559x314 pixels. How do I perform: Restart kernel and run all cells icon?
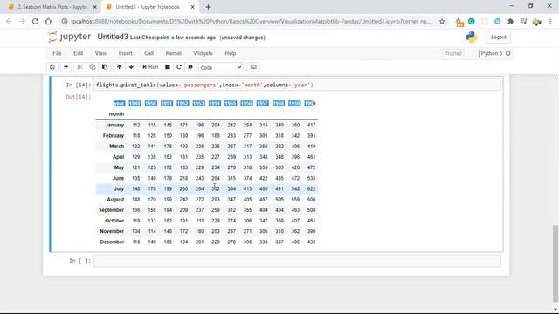[x=190, y=67]
